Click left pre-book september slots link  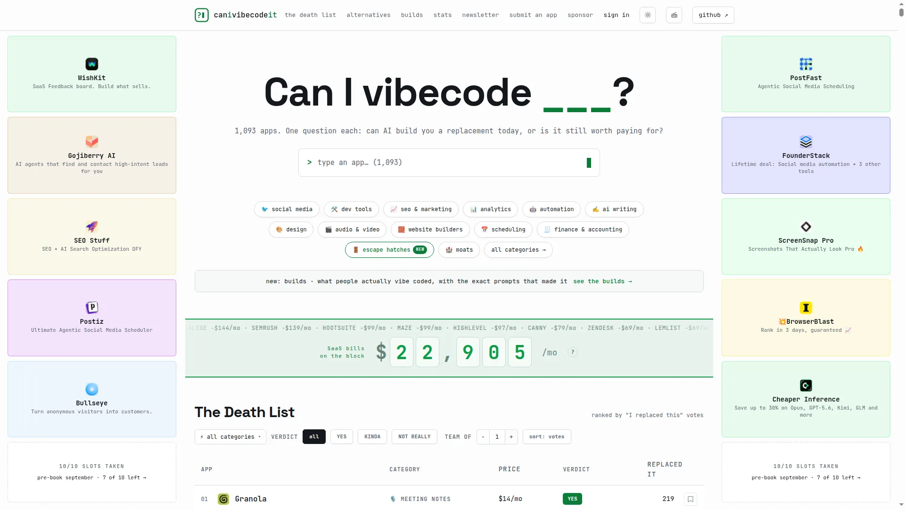[92, 477]
